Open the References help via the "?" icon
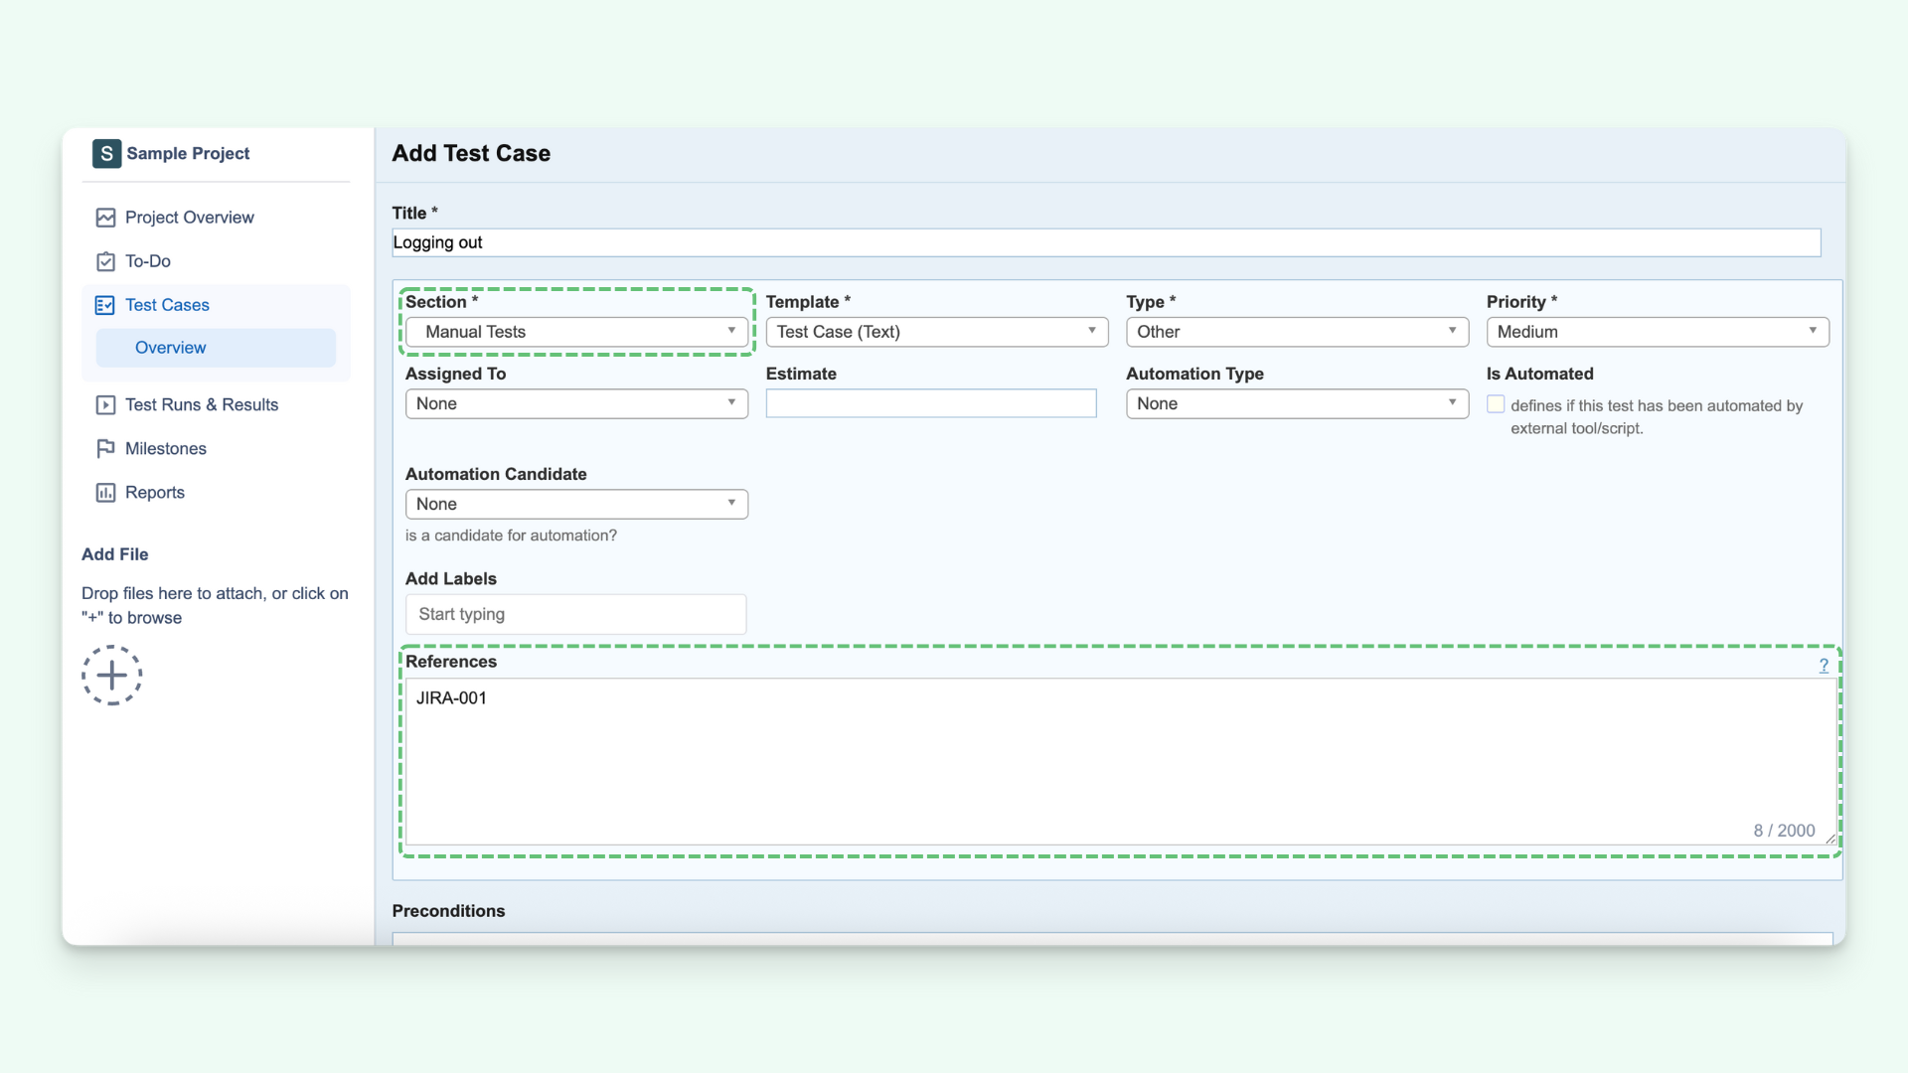The image size is (1908, 1073). 1824,666
